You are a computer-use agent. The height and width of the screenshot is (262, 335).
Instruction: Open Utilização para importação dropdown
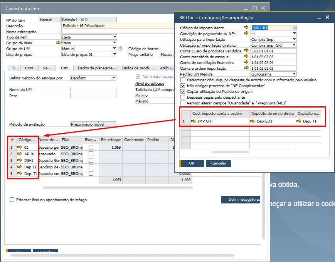[x=294, y=39]
